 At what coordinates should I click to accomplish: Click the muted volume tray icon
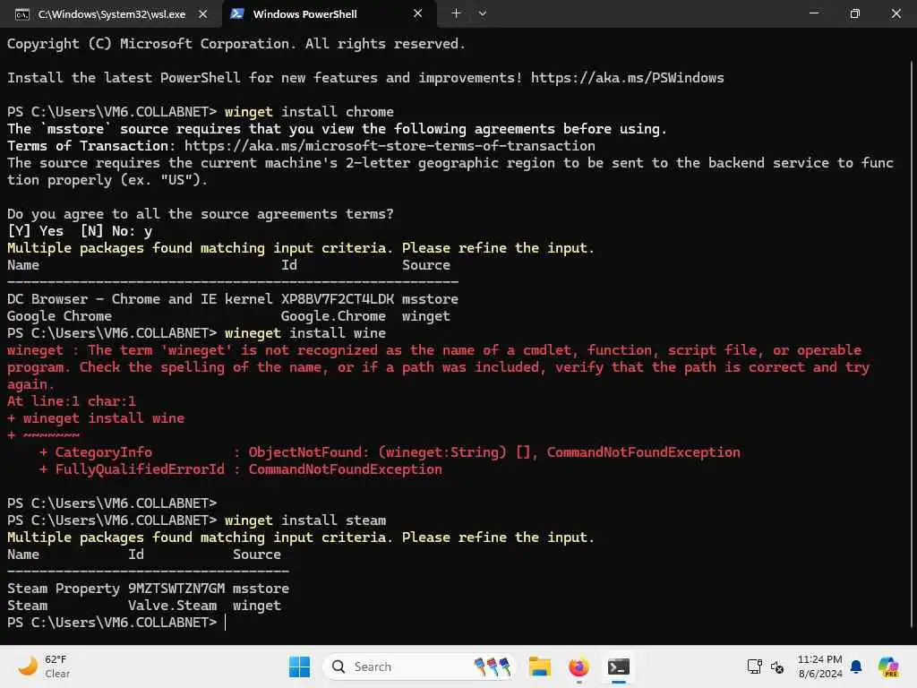777,666
